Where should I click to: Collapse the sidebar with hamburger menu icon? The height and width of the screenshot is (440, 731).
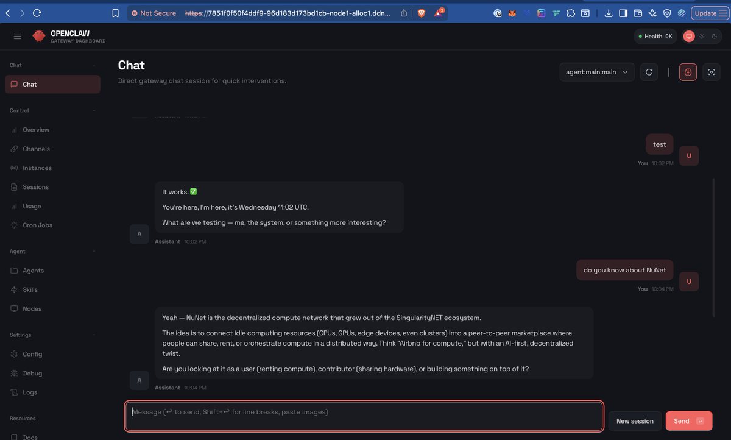(17, 37)
